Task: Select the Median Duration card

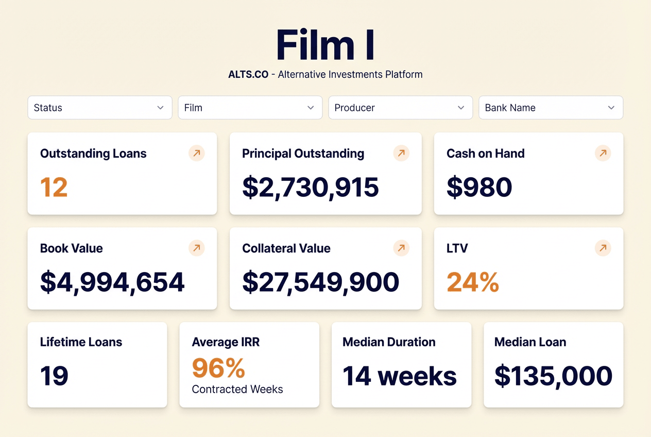Action: tap(401, 365)
